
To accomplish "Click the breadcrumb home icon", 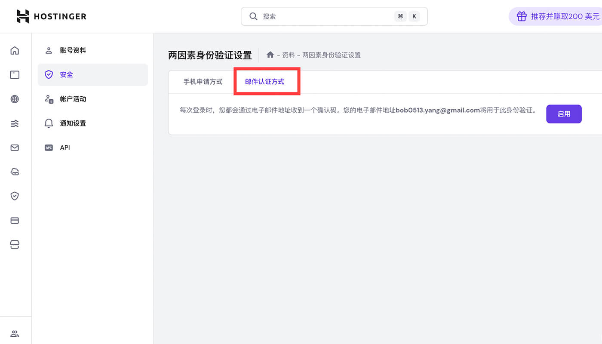I will point(270,55).
